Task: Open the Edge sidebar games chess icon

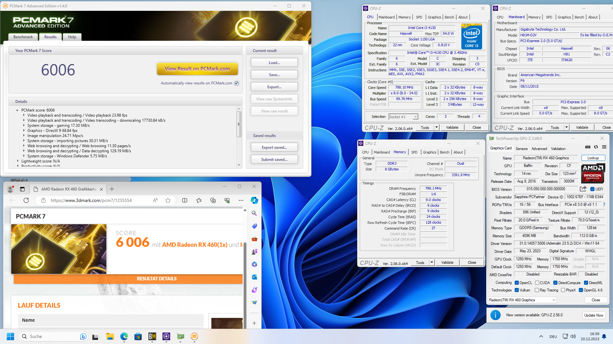Action: coord(254,251)
